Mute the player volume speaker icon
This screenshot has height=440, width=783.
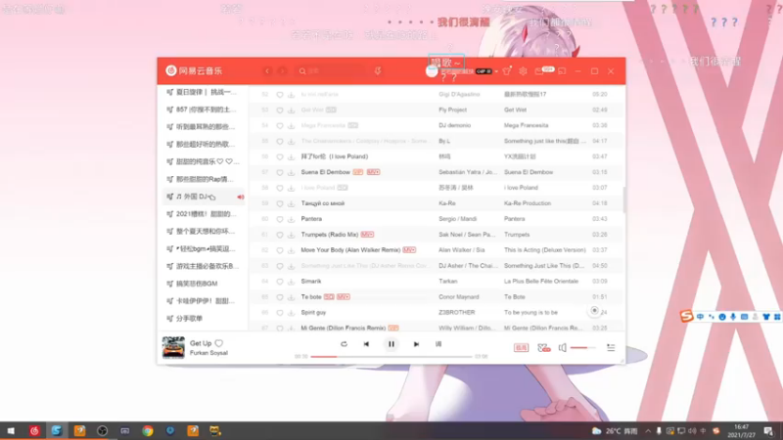tap(562, 347)
